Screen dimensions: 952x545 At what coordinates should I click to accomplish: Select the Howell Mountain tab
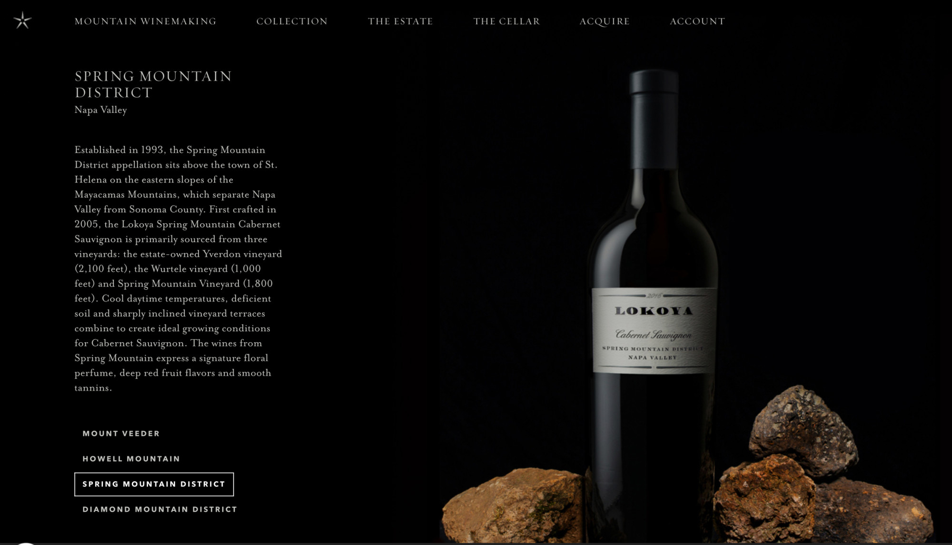131,459
